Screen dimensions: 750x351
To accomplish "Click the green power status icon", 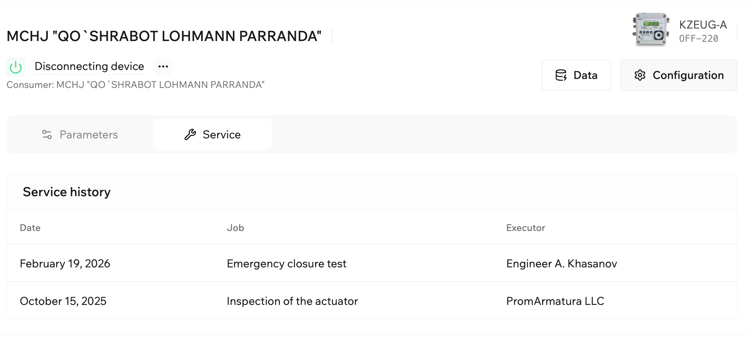I will [x=16, y=67].
